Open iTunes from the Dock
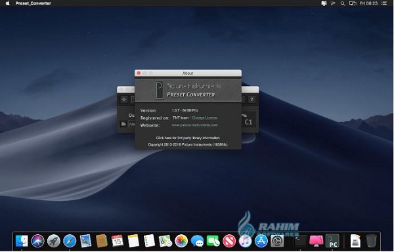Viewport: 394px width, 252px height. tap(245, 241)
